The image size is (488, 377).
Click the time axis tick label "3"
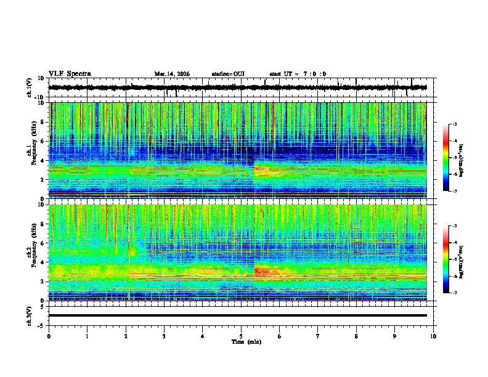pos(164,336)
